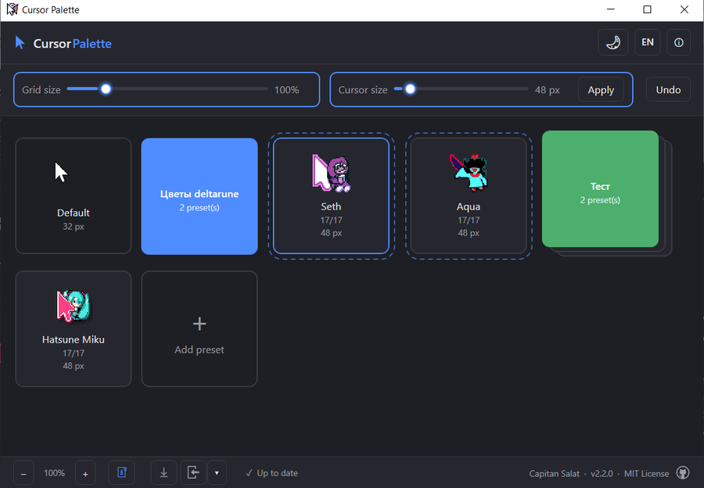Open the GitHub icon in footer
The image size is (704, 488).
(683, 472)
